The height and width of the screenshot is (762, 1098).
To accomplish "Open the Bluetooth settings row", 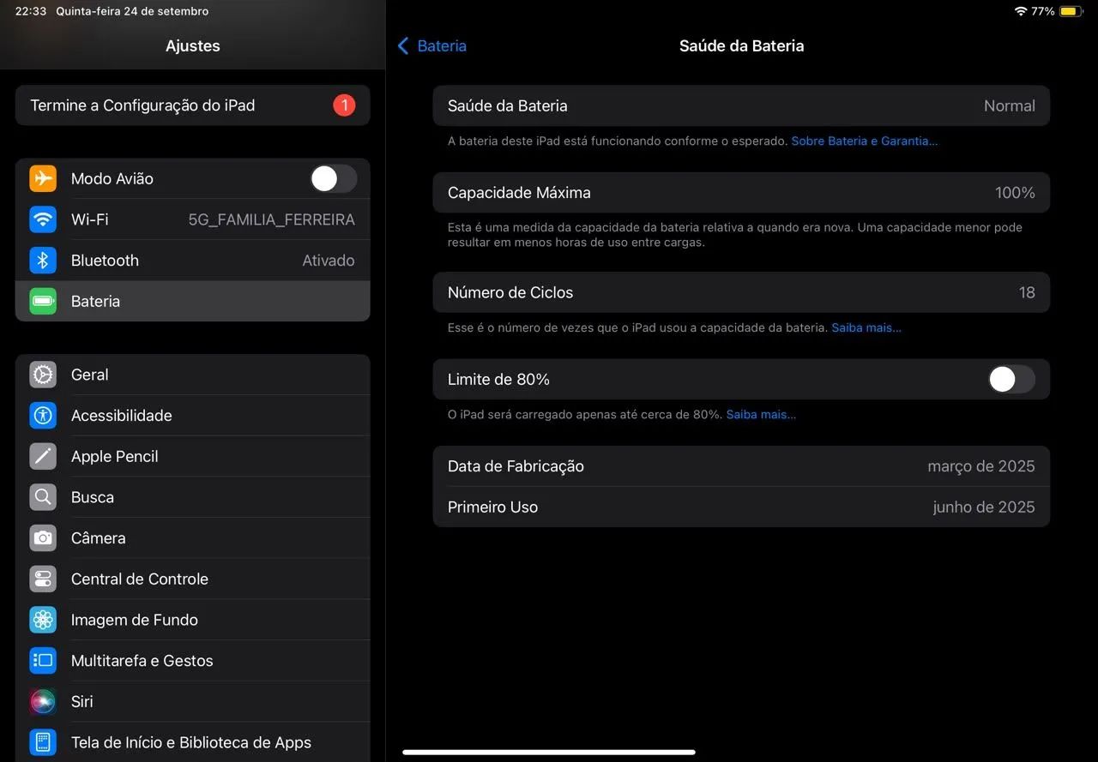I will click(193, 261).
